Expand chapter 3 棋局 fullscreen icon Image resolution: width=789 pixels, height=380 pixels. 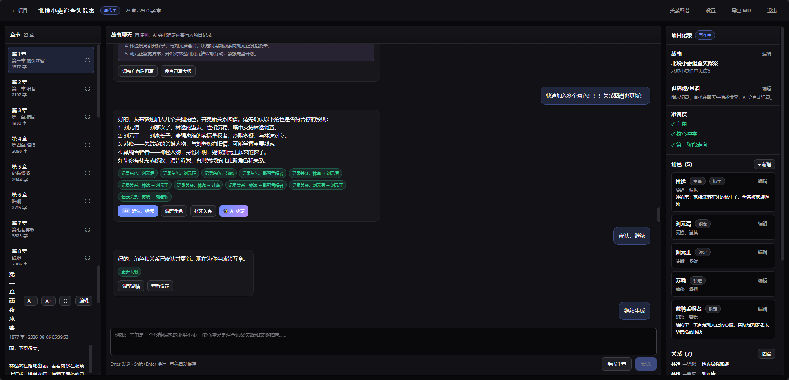(x=87, y=117)
